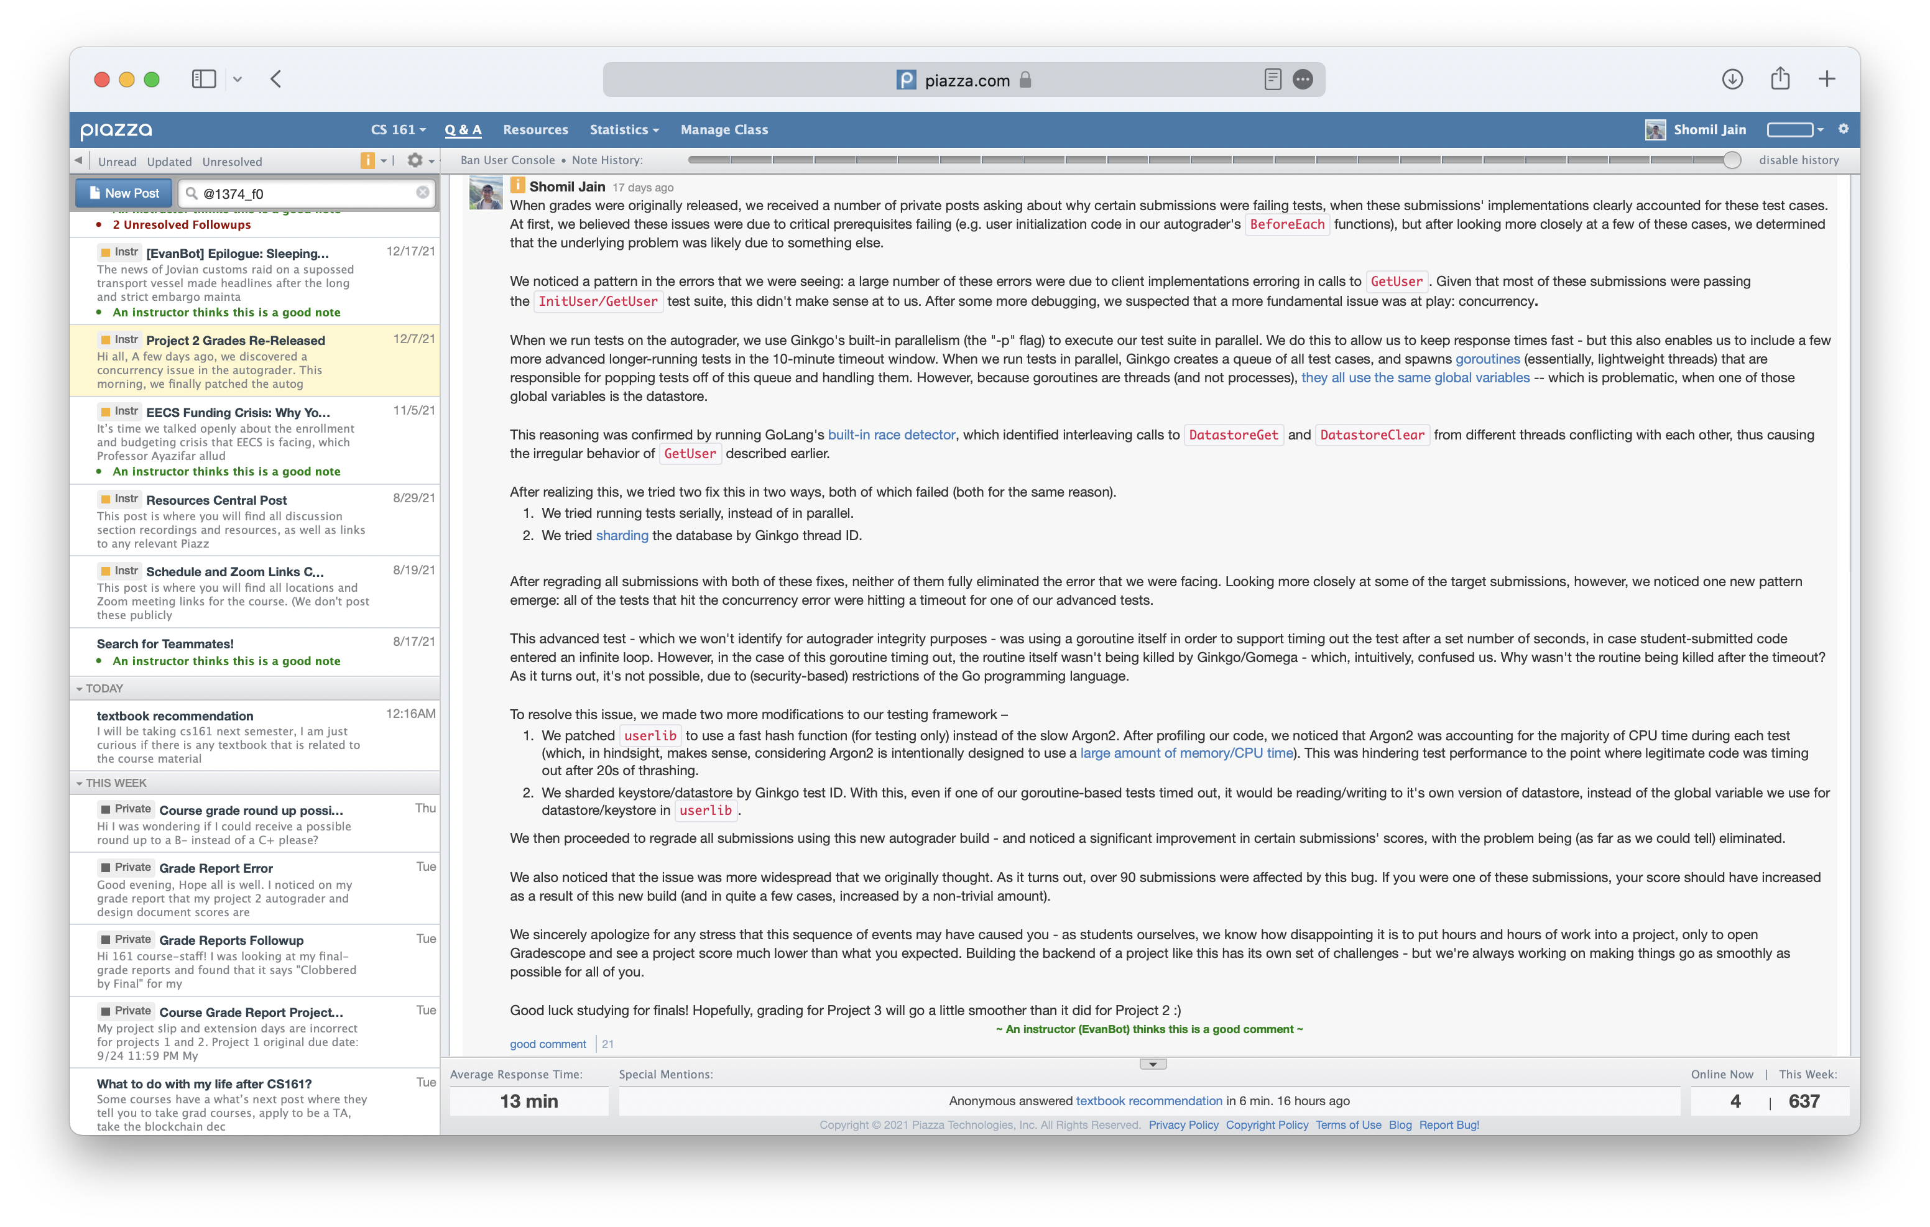Open the CS 161 class dropdown

397,129
